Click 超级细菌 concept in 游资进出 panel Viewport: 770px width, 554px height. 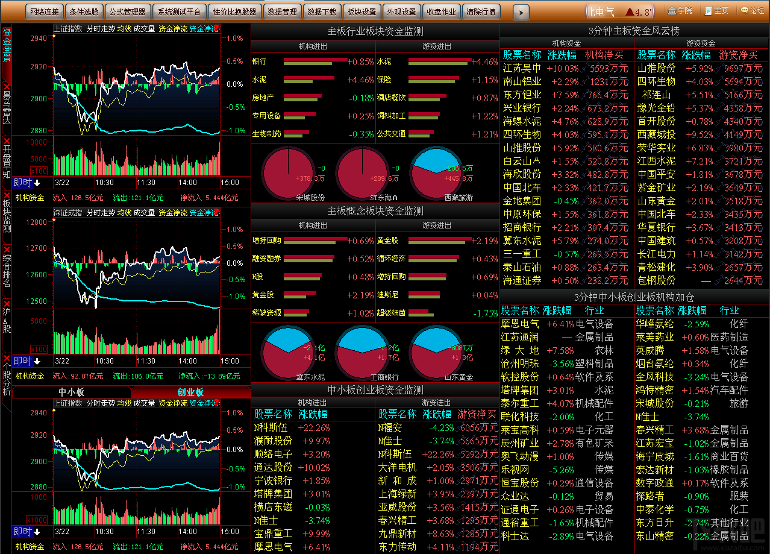click(x=392, y=313)
